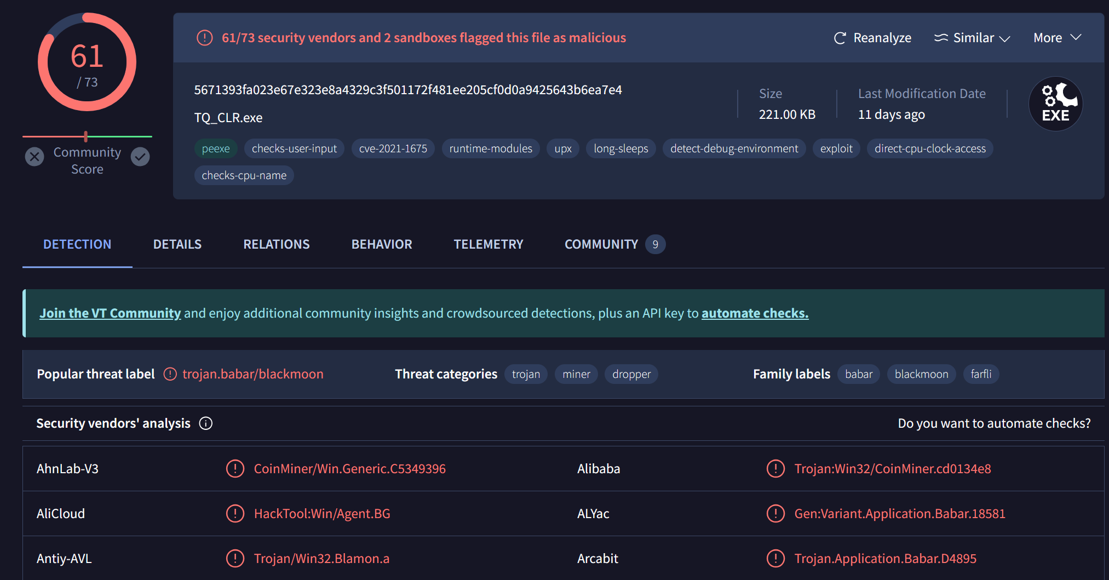
Task: Click the alert icon in the AliCloud row
Action: click(235, 514)
